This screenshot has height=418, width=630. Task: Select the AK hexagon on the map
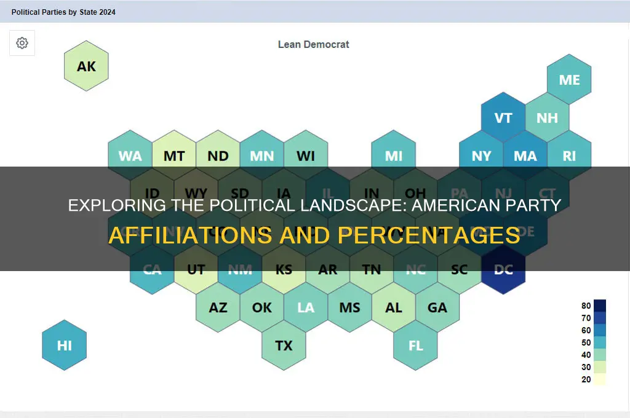86,66
